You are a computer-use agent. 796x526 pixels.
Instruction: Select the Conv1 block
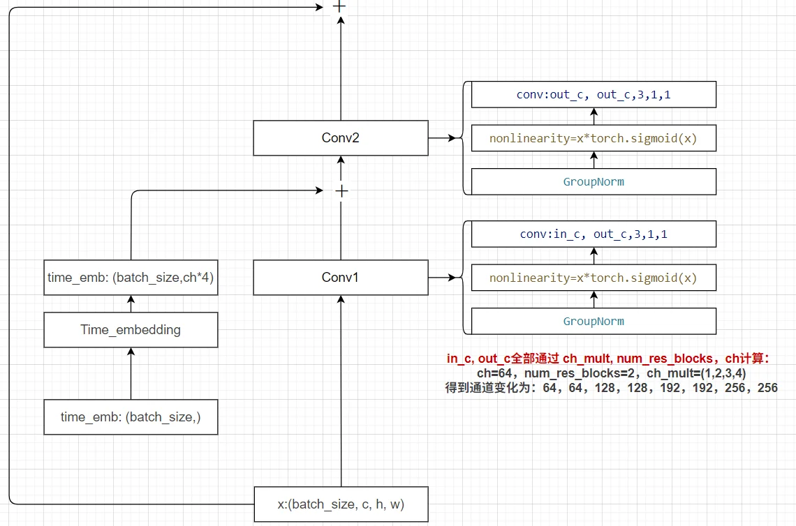pos(340,277)
